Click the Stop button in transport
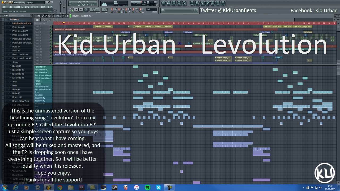 pos(81,10)
